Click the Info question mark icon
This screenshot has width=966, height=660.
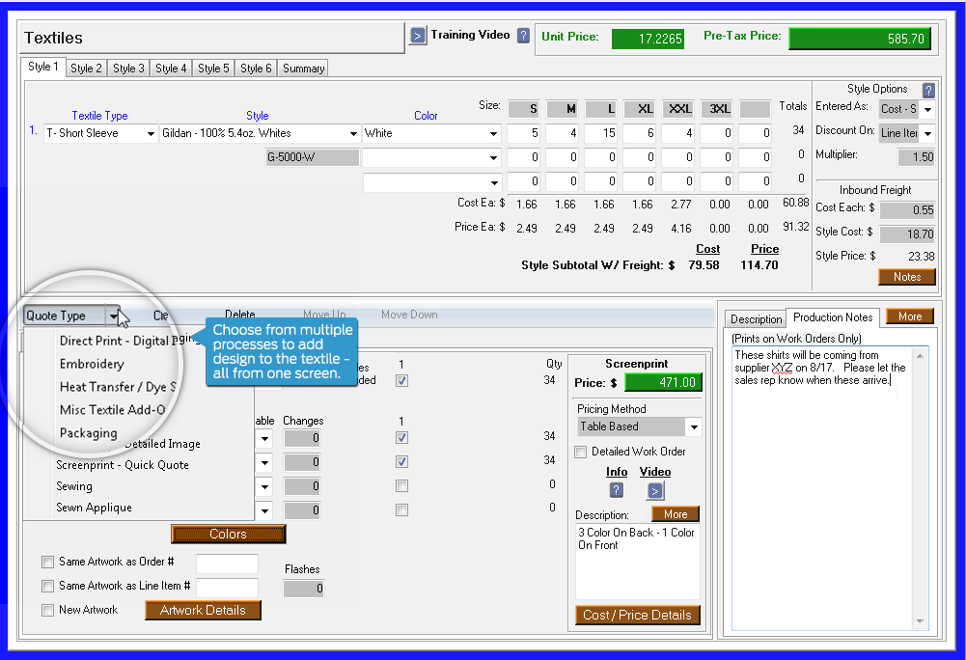tap(617, 490)
